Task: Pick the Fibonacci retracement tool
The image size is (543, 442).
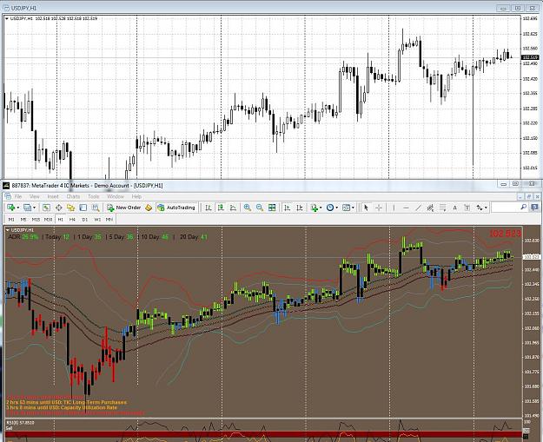Action: tap(442, 208)
